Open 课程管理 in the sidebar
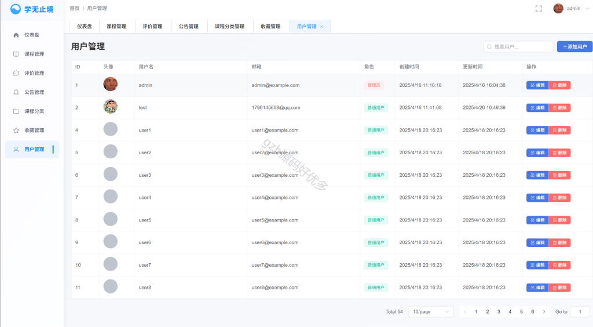593x327 pixels. point(32,54)
